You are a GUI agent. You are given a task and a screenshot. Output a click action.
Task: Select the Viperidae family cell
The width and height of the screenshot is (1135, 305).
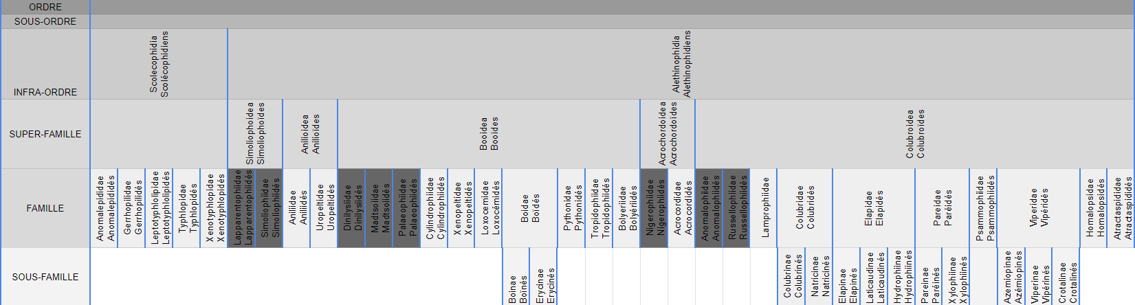click(x=1039, y=208)
